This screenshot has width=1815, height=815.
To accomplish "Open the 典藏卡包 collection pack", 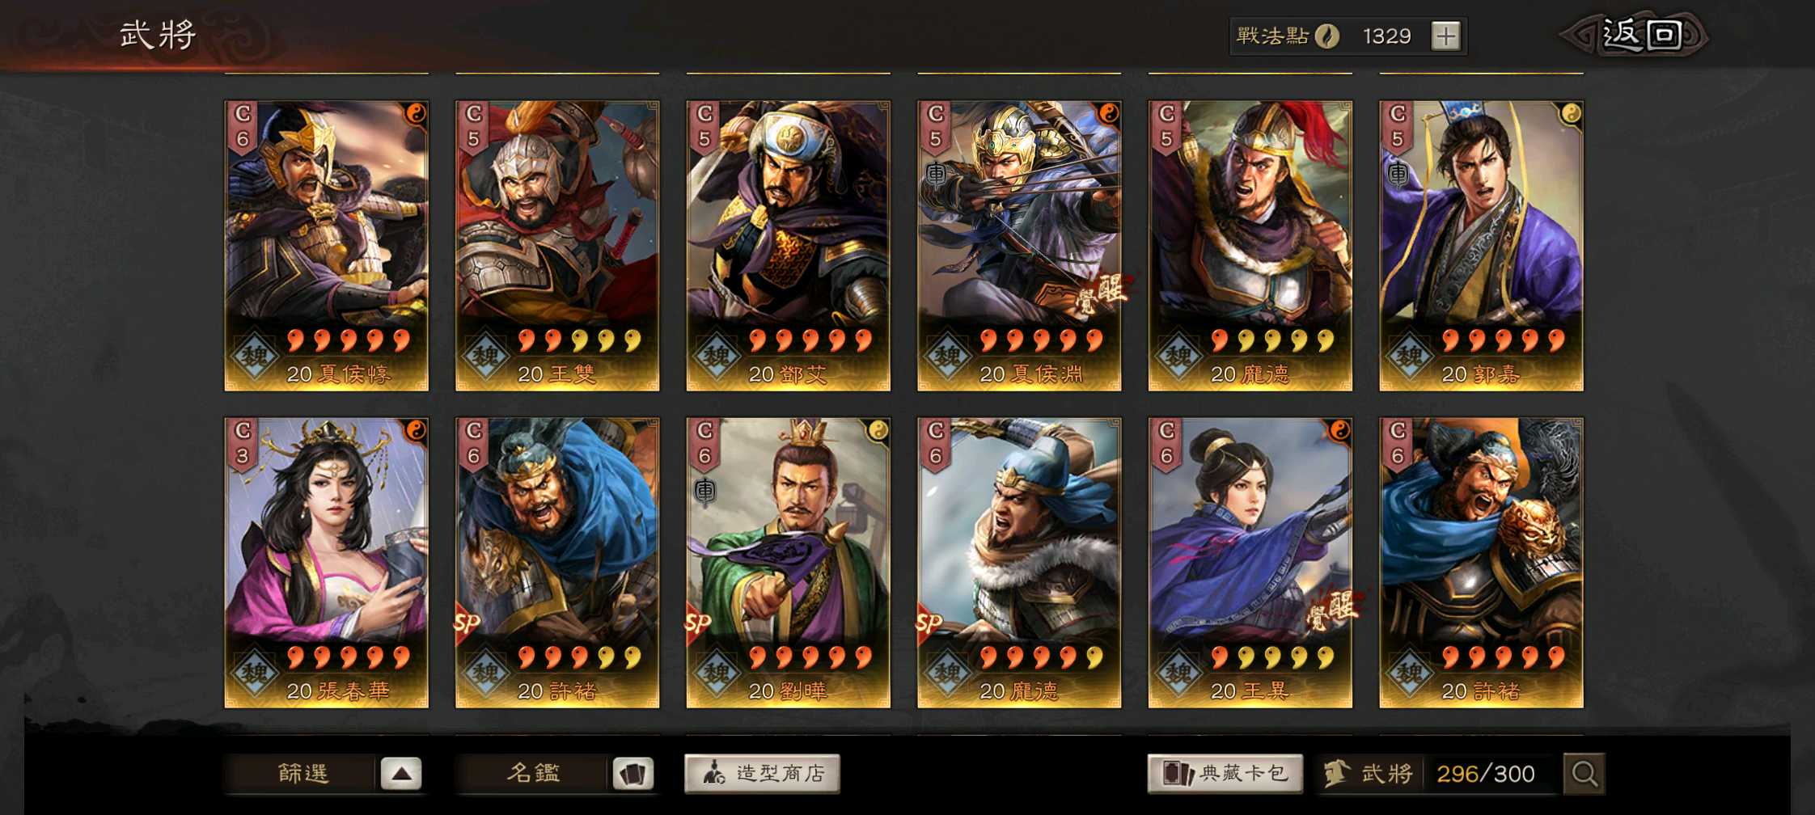I will 1225,774.
